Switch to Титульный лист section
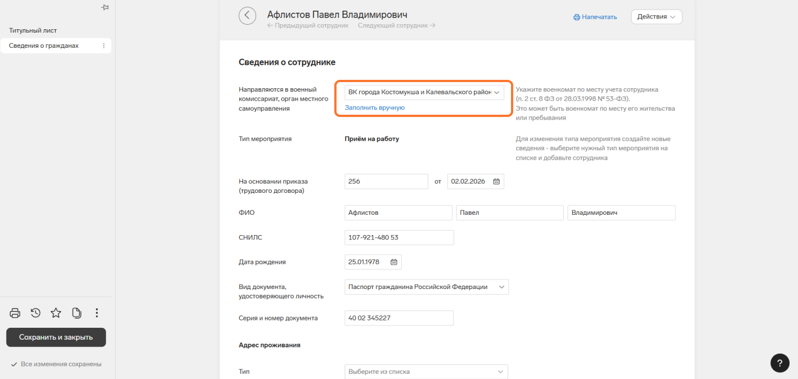This screenshot has width=798, height=379. click(33, 30)
